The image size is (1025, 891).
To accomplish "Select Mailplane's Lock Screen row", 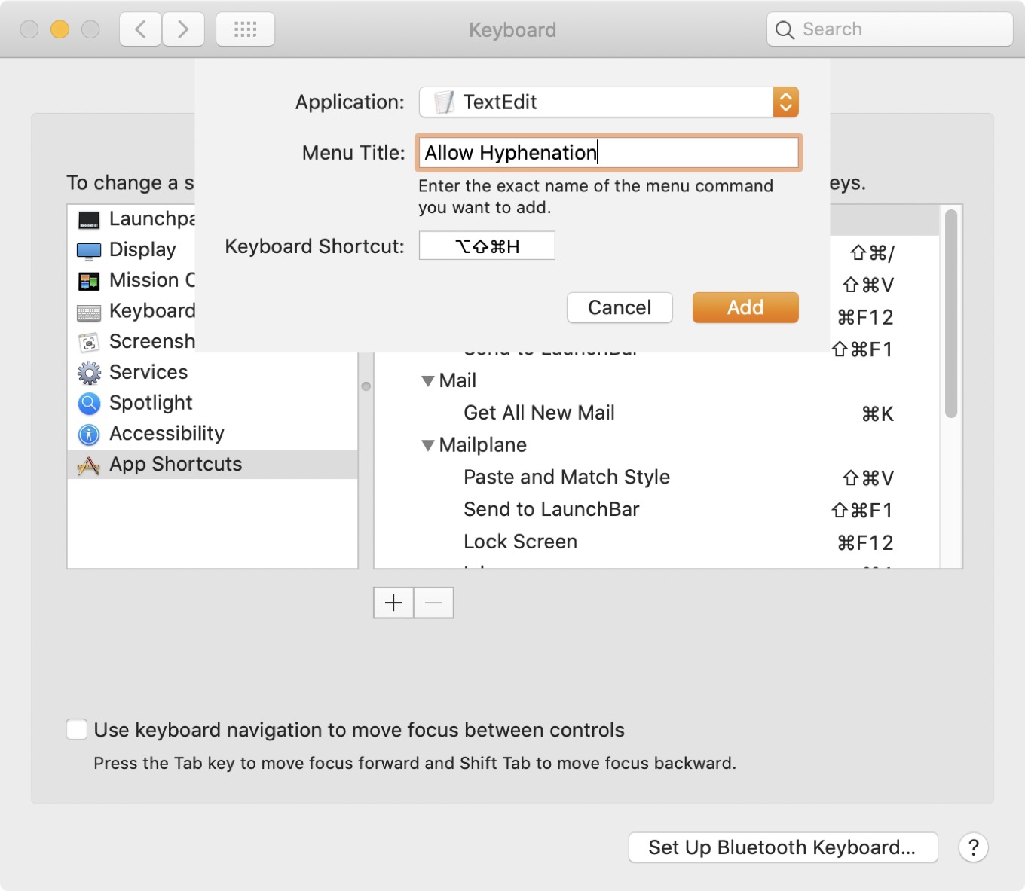I will coord(657,542).
